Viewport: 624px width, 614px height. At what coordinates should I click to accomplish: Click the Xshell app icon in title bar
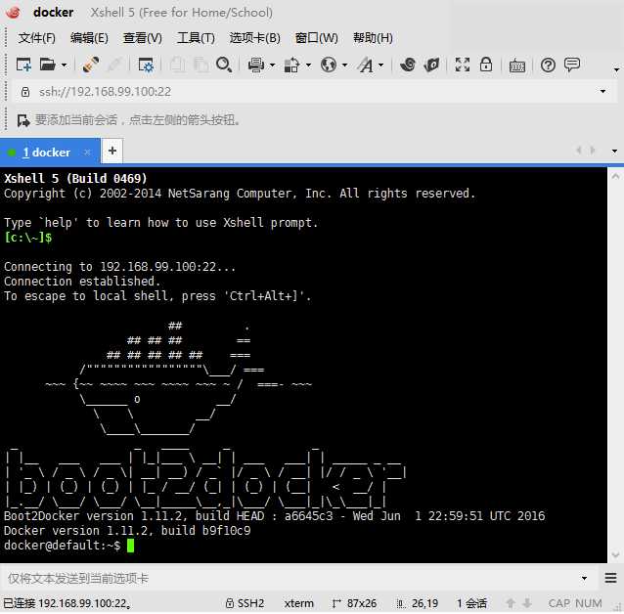coord(13,12)
